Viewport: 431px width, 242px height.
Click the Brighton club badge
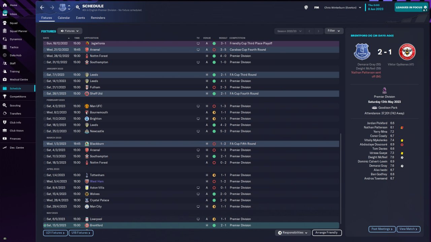[x=87, y=119]
